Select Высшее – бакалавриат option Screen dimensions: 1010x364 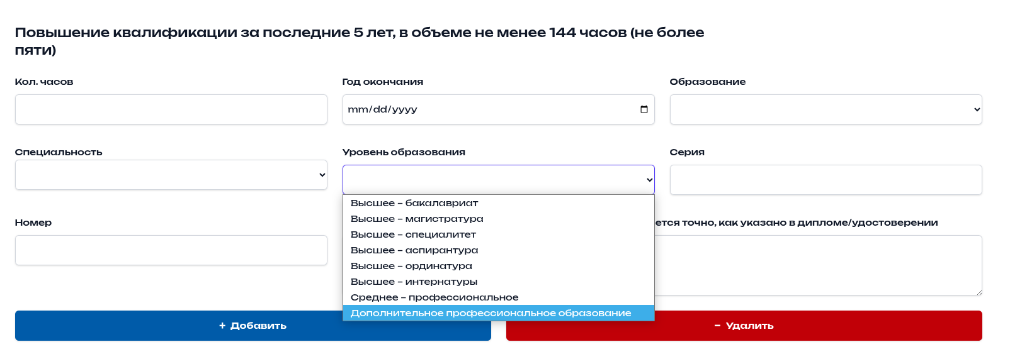[414, 203]
